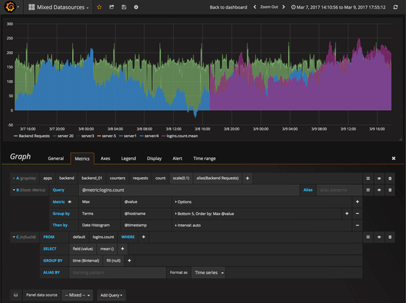Toggle visibility of query A
The image size is (406, 303).
pyautogui.click(x=379, y=178)
